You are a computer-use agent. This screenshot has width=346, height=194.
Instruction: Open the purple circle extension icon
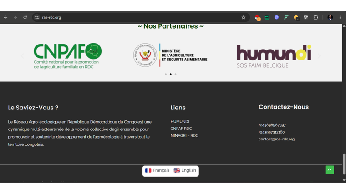pyautogui.click(x=276, y=17)
